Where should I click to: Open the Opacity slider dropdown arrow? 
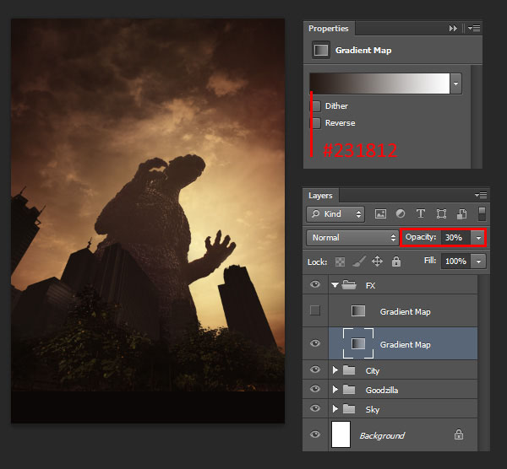pos(478,238)
